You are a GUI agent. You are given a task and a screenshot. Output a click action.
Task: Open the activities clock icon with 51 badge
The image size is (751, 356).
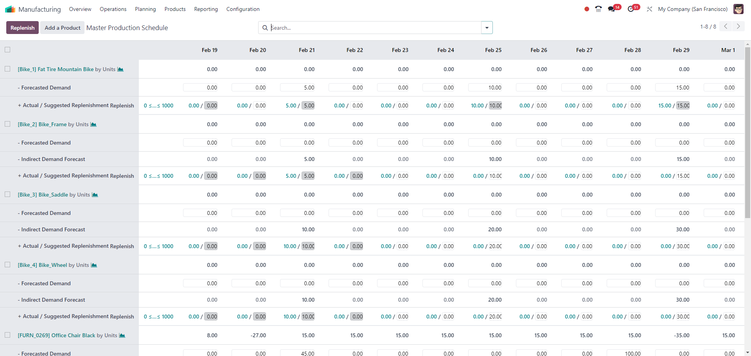631,9
